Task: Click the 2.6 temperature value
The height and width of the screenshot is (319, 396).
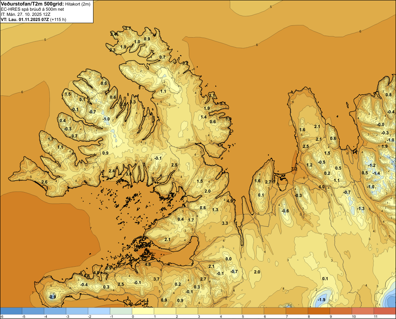Action: [44, 182]
